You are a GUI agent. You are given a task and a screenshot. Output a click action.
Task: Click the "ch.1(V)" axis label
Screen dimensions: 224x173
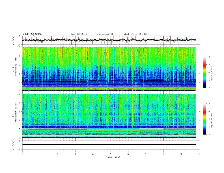pos(14,40)
